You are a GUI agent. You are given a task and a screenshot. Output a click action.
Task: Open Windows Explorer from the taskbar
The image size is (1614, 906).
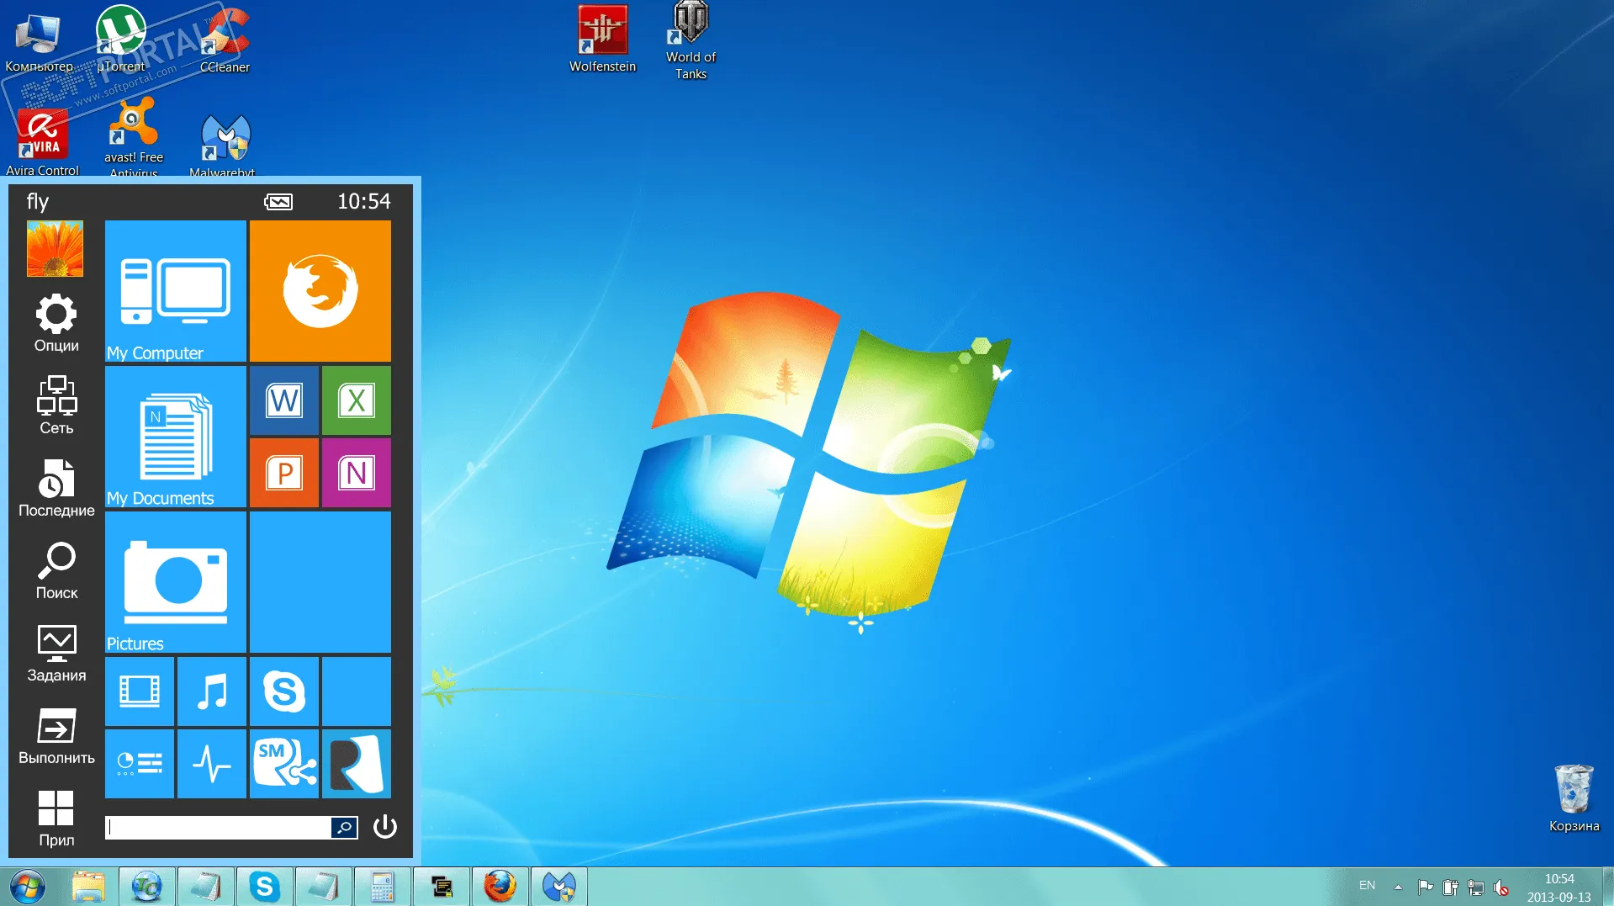pyautogui.click(x=88, y=887)
